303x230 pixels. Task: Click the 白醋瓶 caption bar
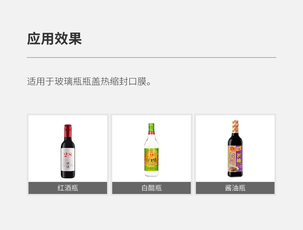pyautogui.click(x=151, y=188)
